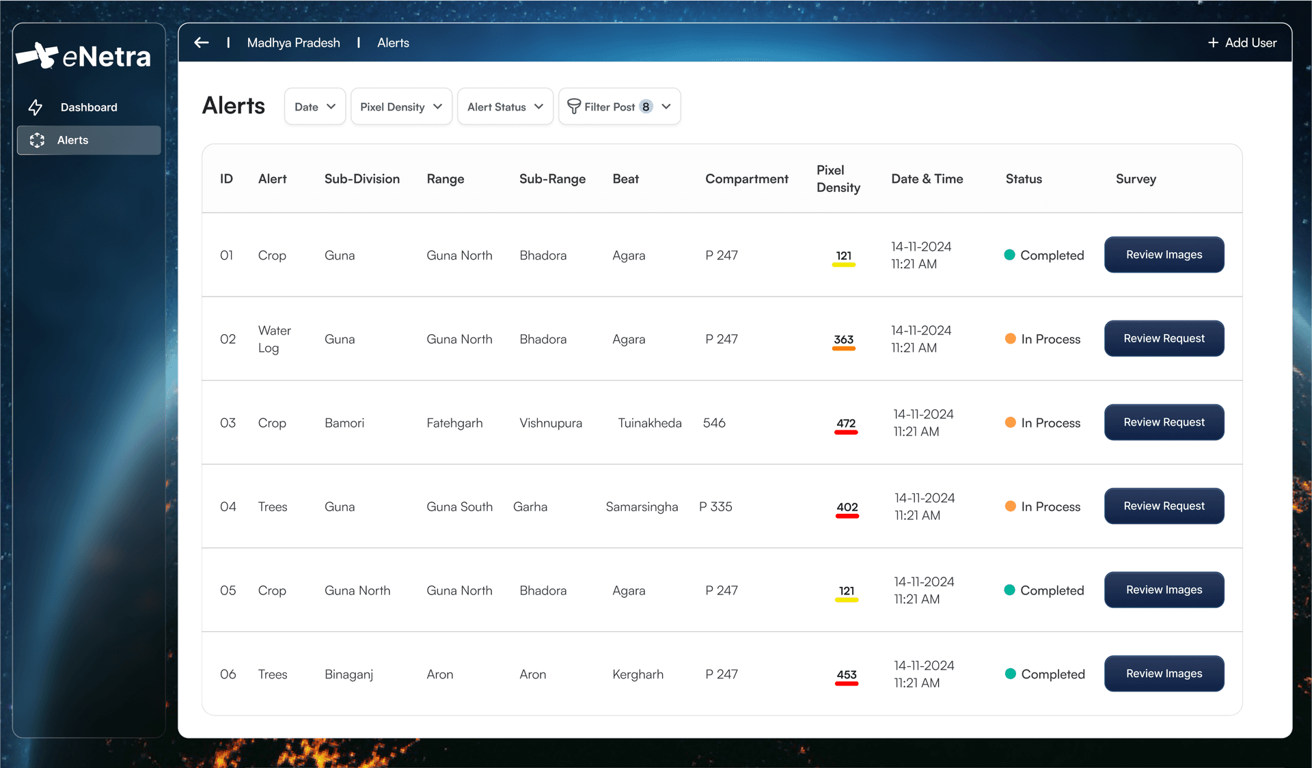Click the Alerts target icon in sidebar
Screen dimensions: 1312x768
point(37,140)
